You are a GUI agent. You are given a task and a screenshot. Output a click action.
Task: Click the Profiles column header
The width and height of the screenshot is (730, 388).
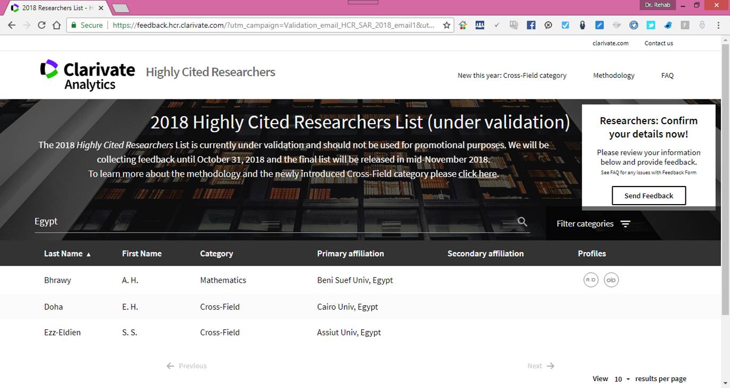[x=592, y=254]
